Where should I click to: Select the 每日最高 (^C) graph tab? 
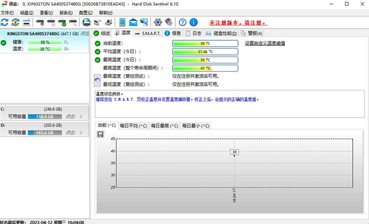coord(164,126)
